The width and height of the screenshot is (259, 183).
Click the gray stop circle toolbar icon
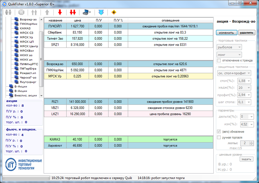[21, 12]
